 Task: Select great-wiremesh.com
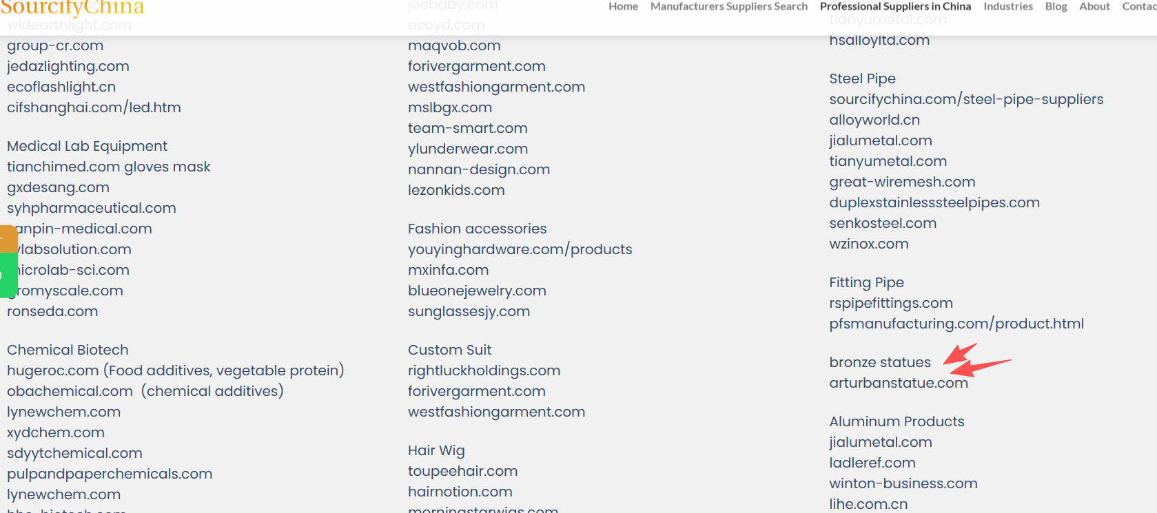click(903, 182)
